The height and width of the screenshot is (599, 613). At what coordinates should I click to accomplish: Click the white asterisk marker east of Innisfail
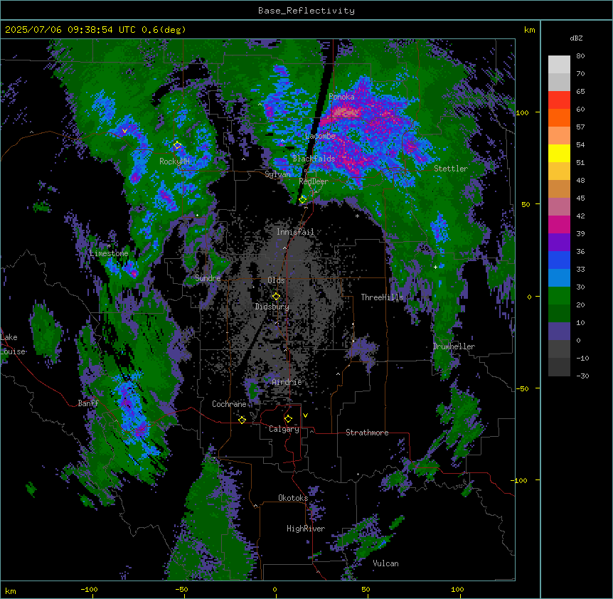coord(357,216)
